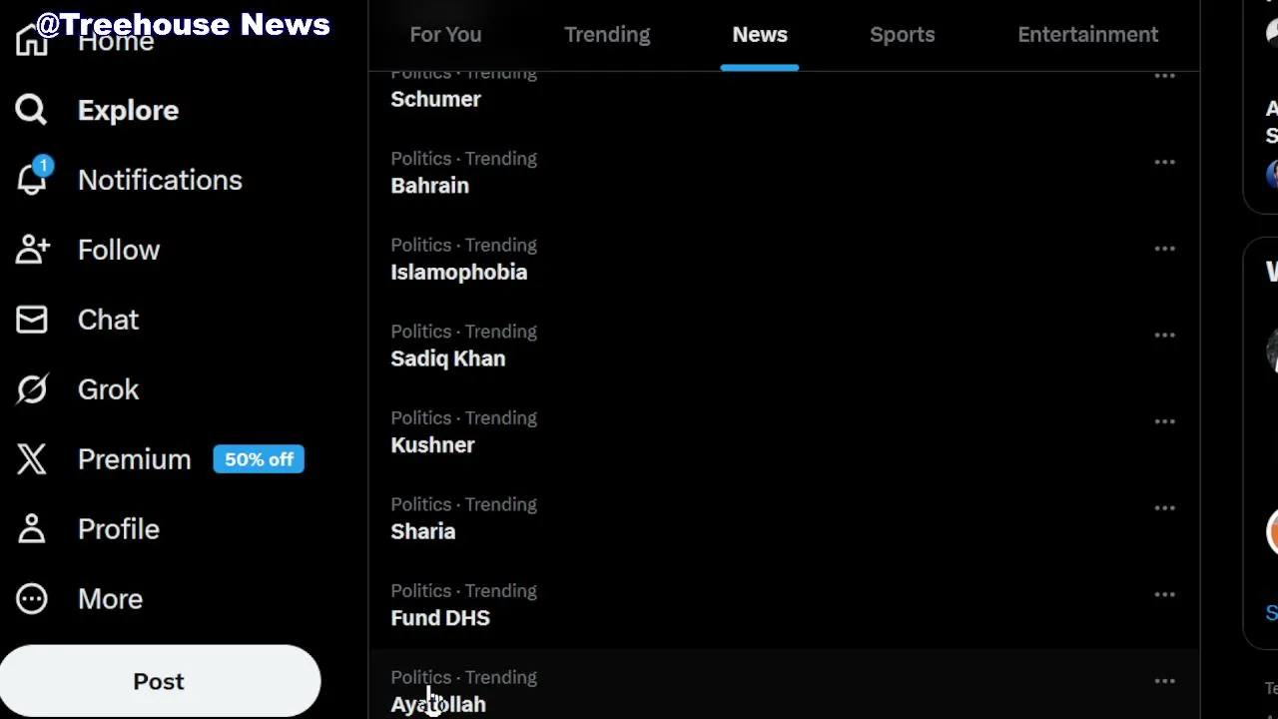Open more options for Bahrain trend
1278x719 pixels.
pyautogui.click(x=1164, y=162)
